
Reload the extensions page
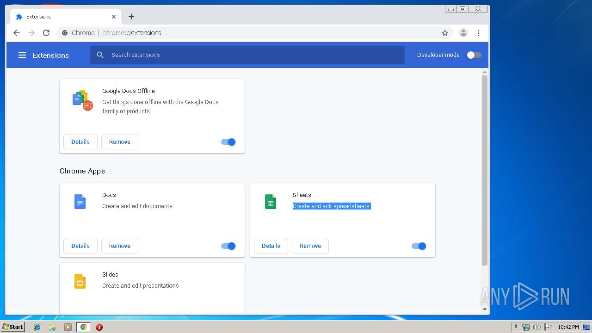tap(46, 33)
